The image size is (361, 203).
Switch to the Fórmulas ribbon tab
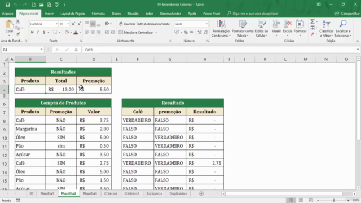click(98, 14)
